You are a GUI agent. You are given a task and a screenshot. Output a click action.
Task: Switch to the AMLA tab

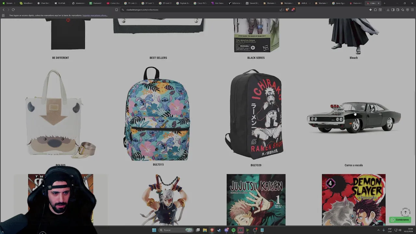point(305,3)
